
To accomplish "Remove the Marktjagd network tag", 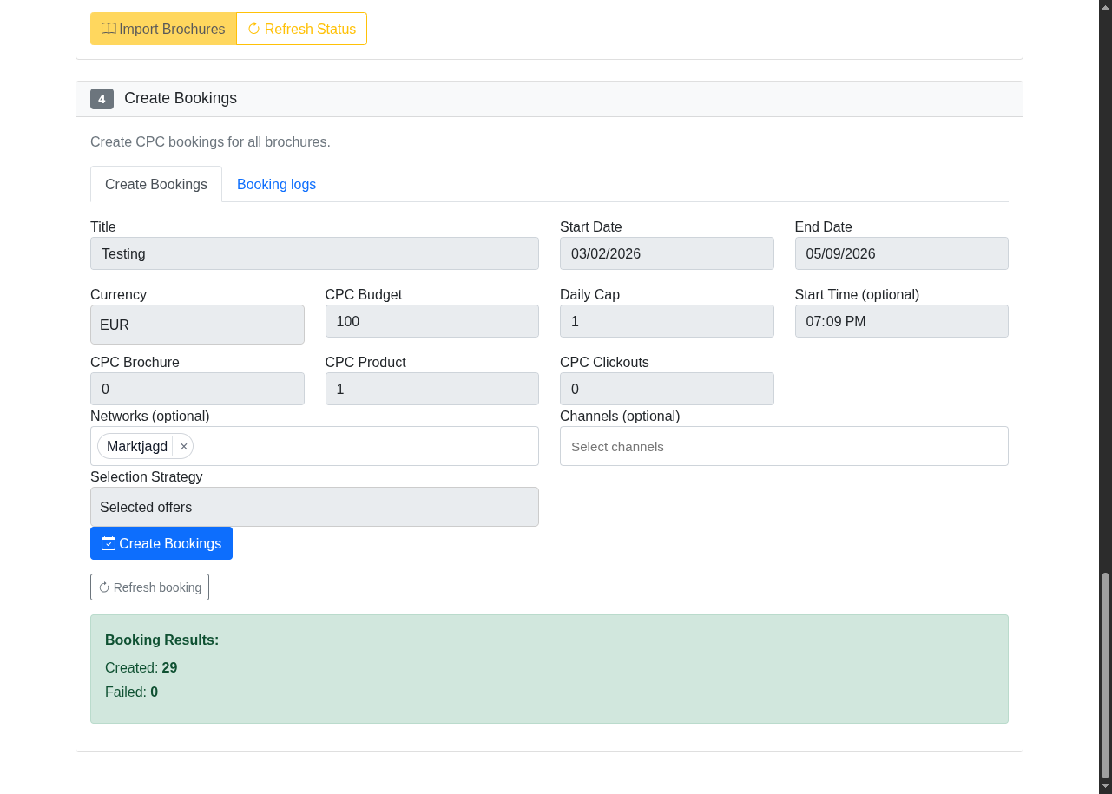I will point(183,446).
